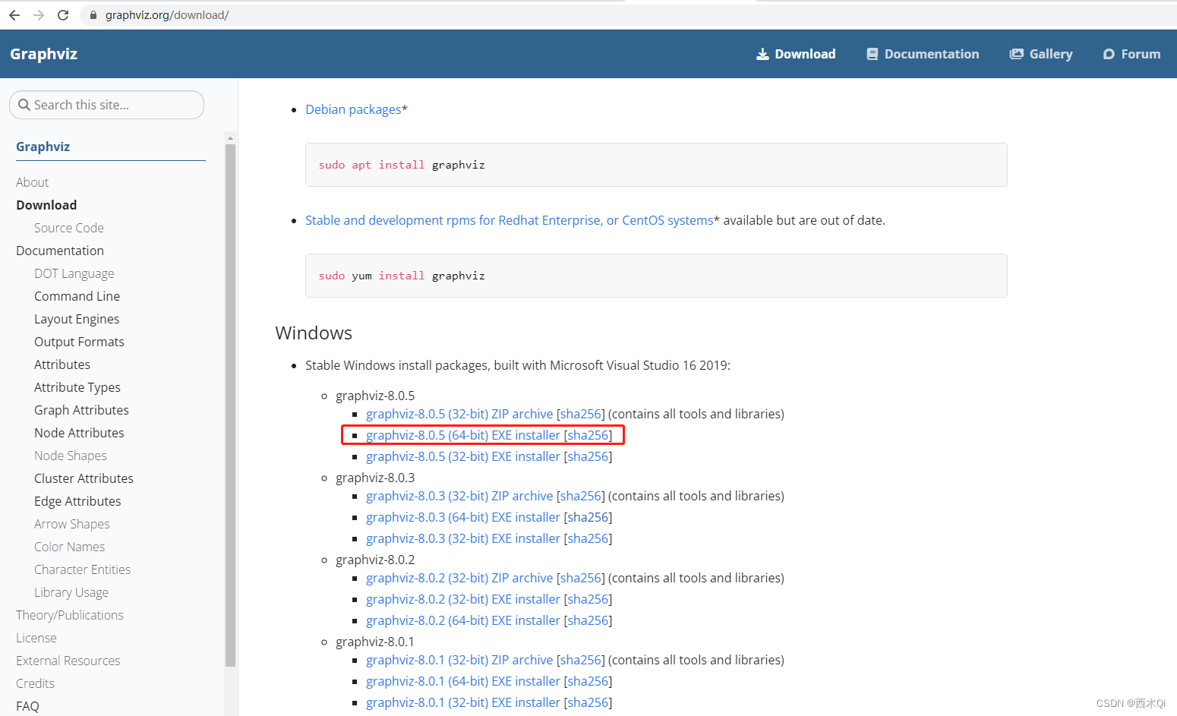
Task: Download graphviz-8.0.2 (64-bit) EXE installer
Action: (x=463, y=620)
